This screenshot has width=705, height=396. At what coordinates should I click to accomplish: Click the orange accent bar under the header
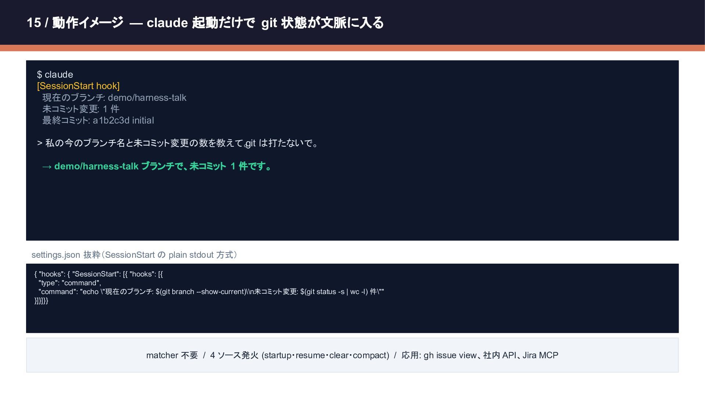coord(352,48)
